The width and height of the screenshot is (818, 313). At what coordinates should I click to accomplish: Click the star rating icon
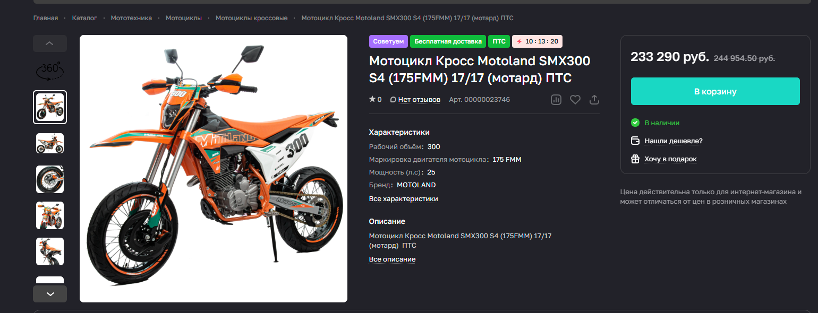(x=372, y=99)
